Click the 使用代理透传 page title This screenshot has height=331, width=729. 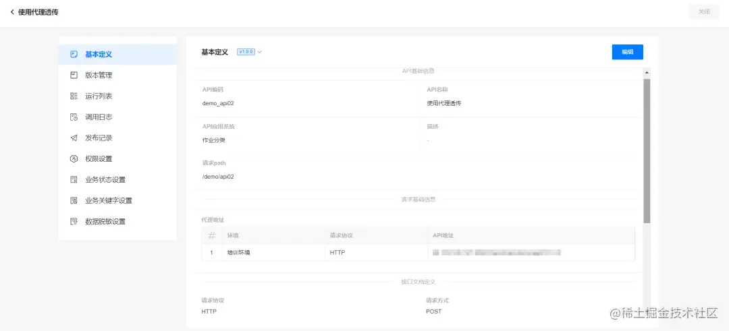click(x=38, y=12)
